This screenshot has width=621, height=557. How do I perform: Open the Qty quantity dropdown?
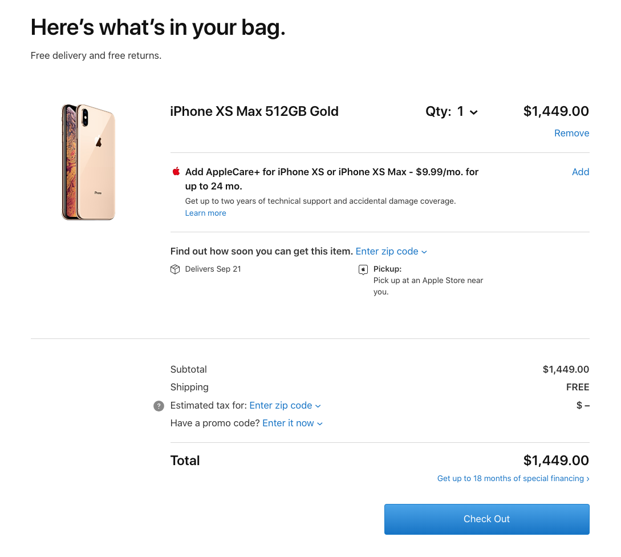(452, 111)
